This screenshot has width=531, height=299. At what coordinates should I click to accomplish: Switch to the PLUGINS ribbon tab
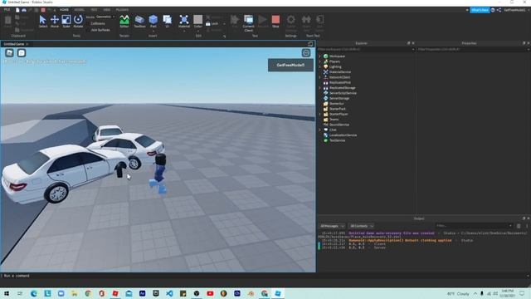tap(122, 10)
